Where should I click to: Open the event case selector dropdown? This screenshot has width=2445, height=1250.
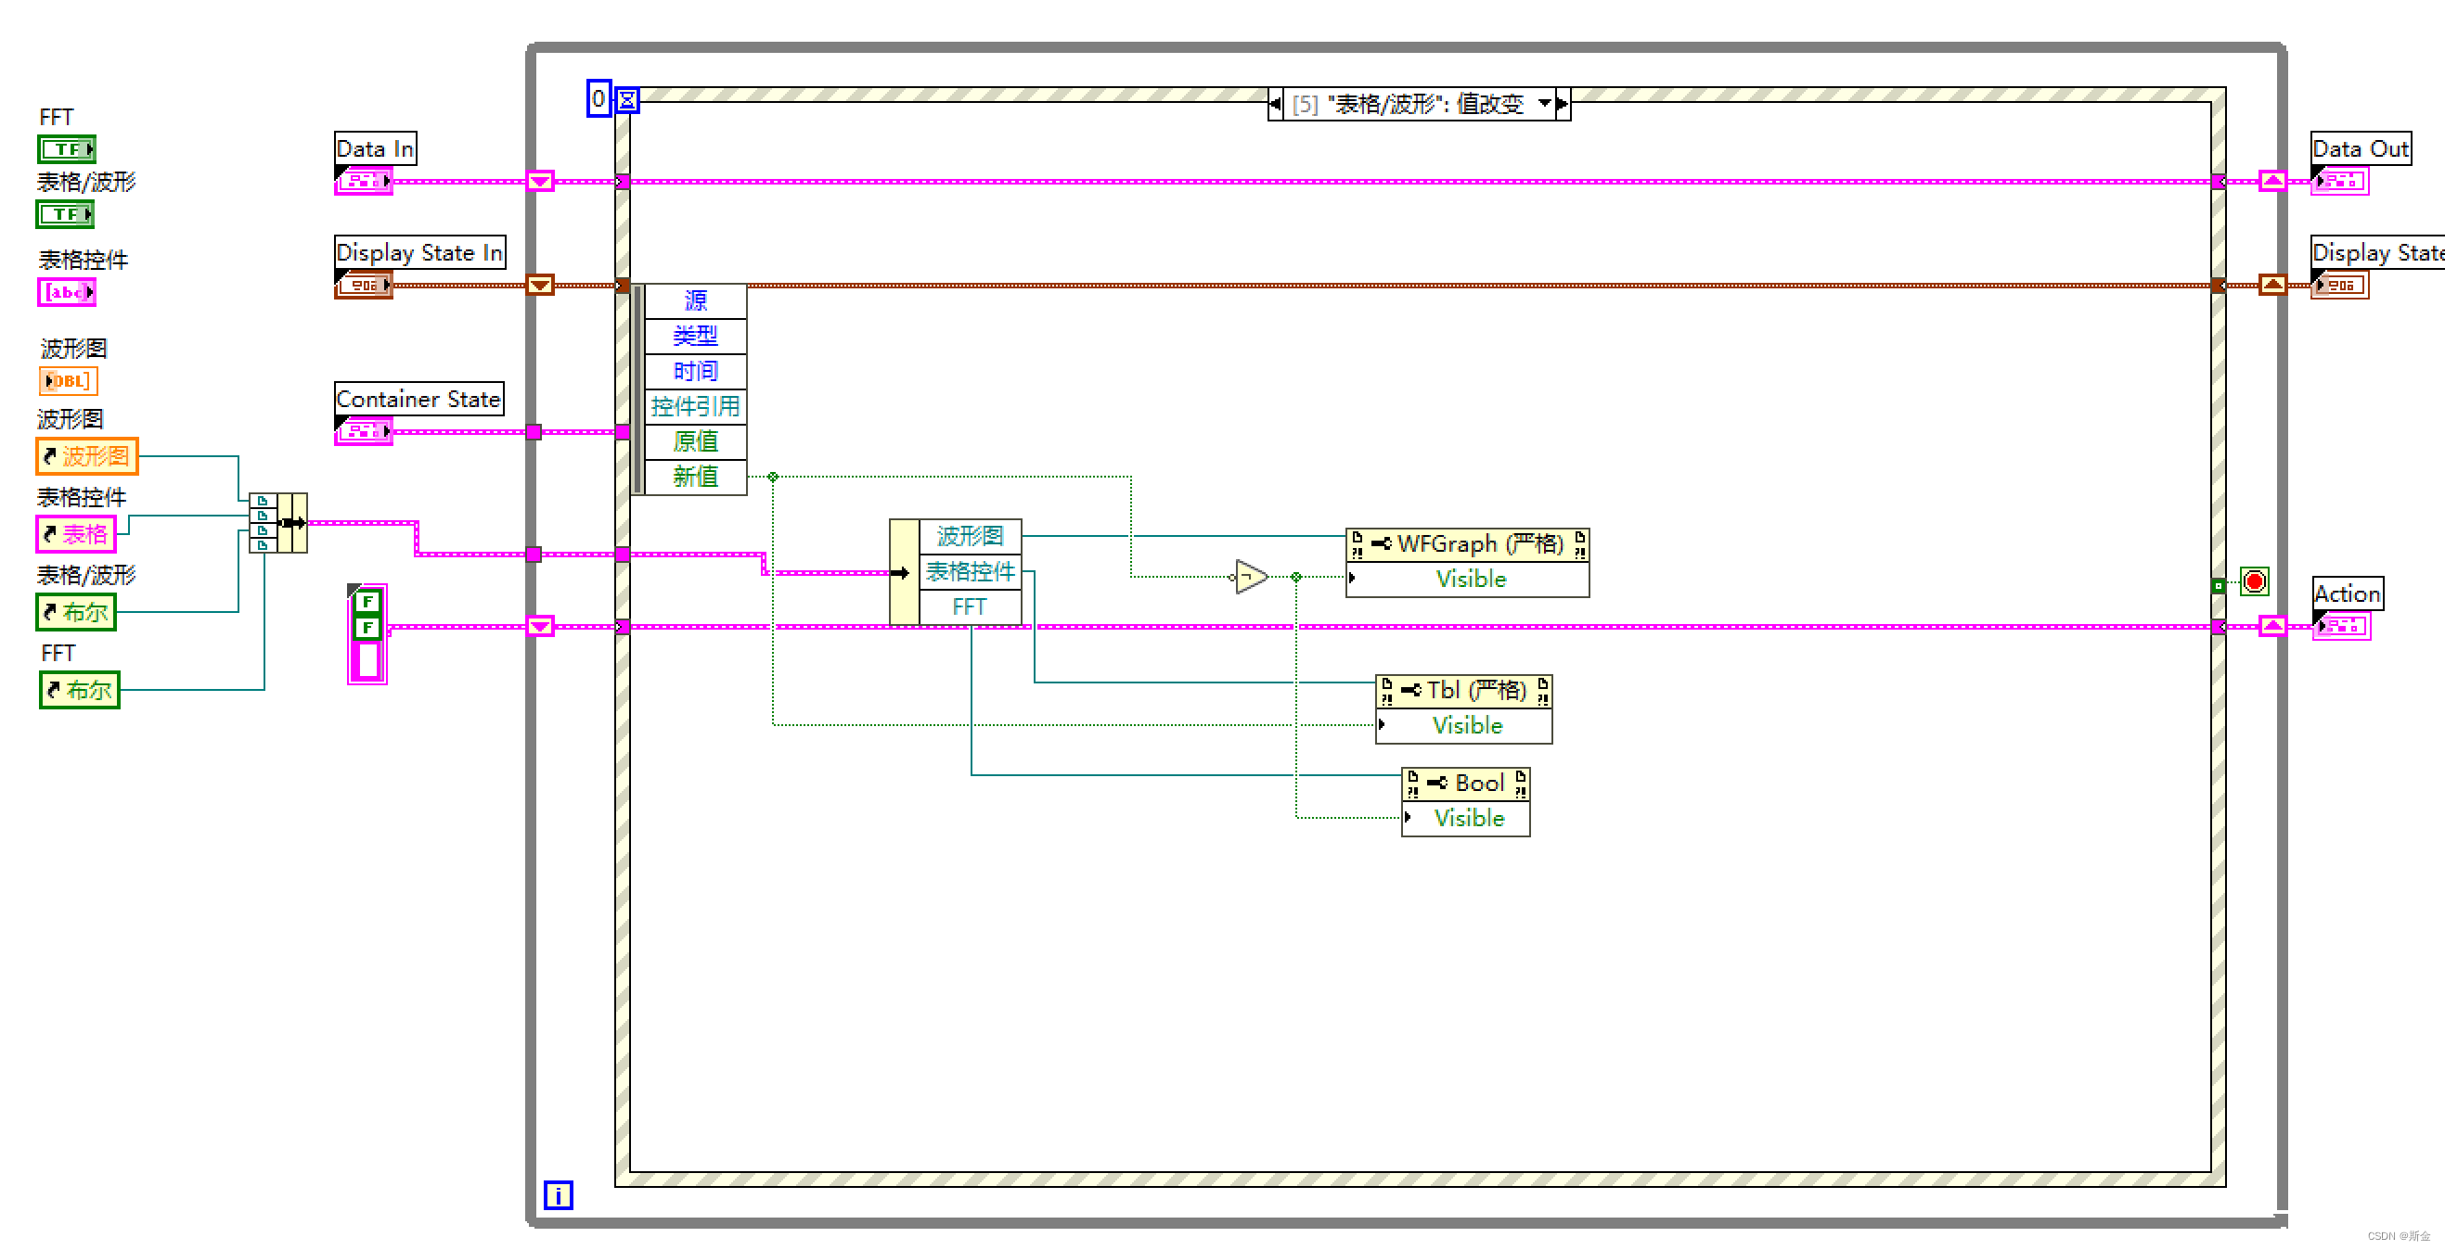coord(1547,105)
